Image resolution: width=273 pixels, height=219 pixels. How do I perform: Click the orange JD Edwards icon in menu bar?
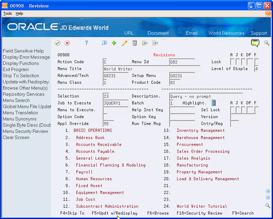[x=268, y=13]
